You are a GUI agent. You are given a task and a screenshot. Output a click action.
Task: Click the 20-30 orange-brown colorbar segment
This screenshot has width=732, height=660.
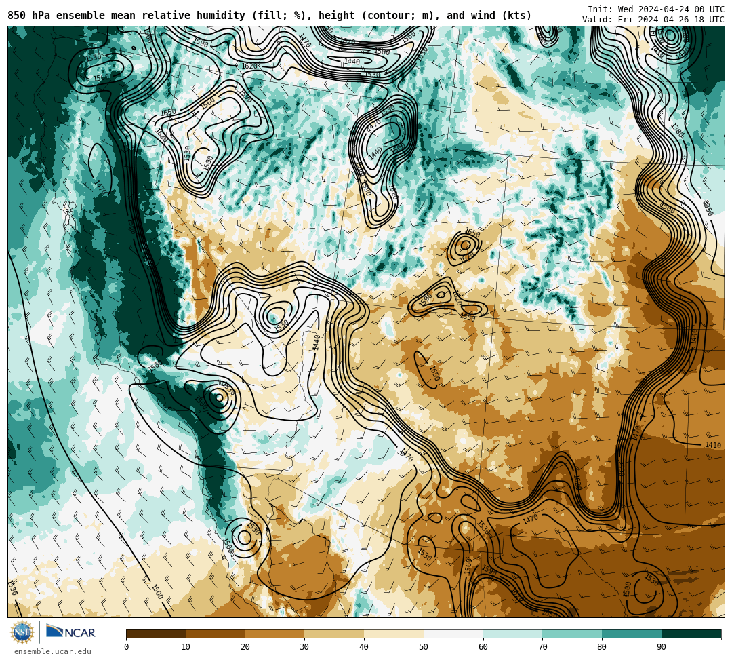click(275, 634)
